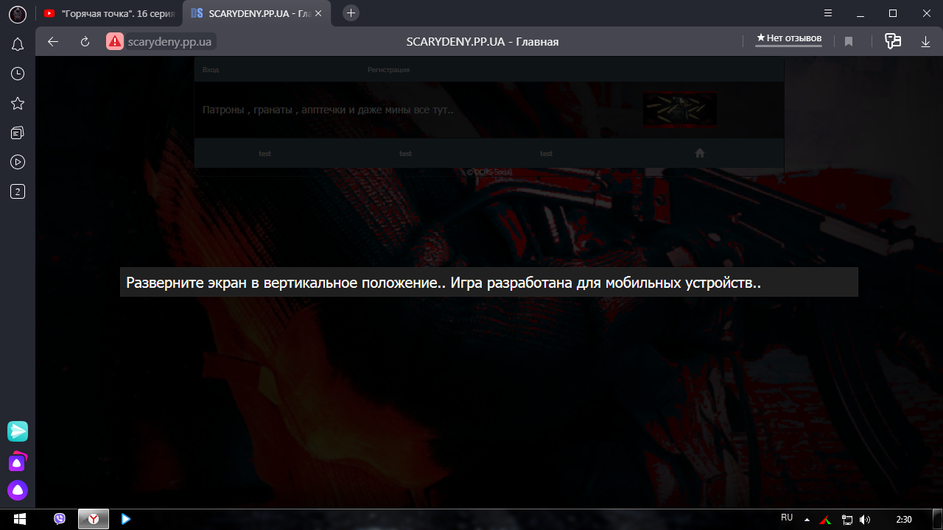
Task: Open browsing history clock icon
Action: coord(18,74)
